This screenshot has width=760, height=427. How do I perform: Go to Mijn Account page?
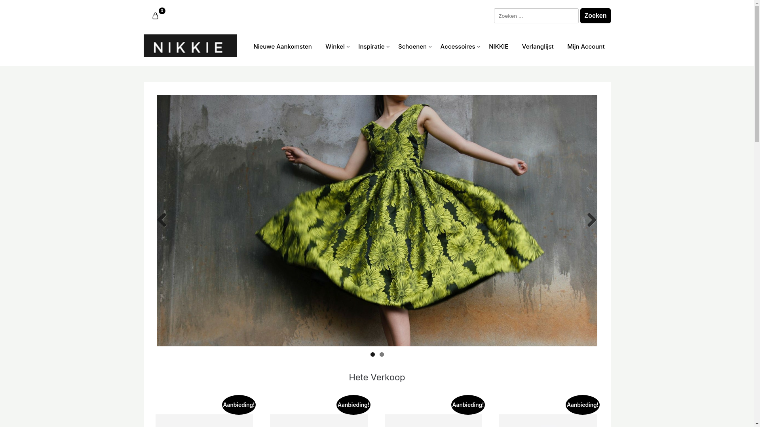[585, 47]
